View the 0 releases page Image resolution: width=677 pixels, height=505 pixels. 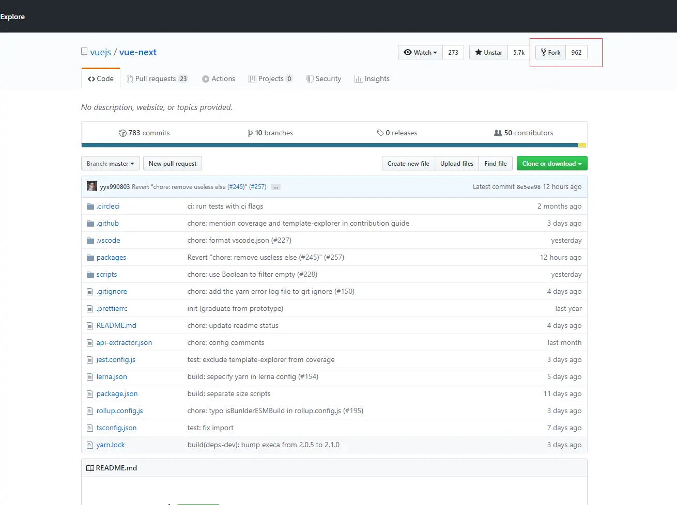click(397, 133)
